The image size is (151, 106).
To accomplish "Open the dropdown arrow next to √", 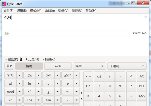I will coord(57,83).
